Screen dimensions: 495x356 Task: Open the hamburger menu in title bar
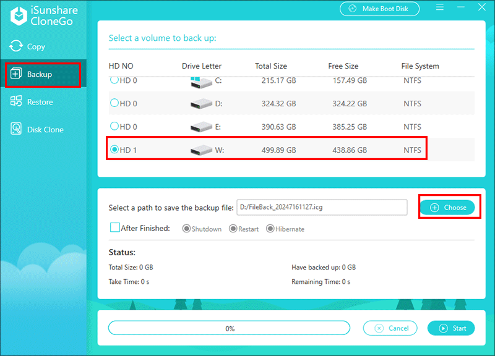tap(439, 9)
